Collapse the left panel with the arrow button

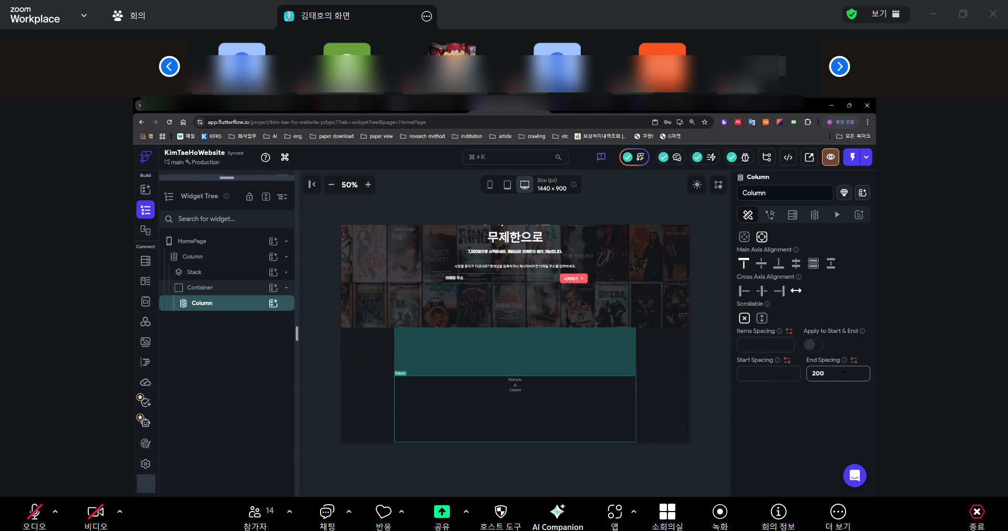pos(312,184)
